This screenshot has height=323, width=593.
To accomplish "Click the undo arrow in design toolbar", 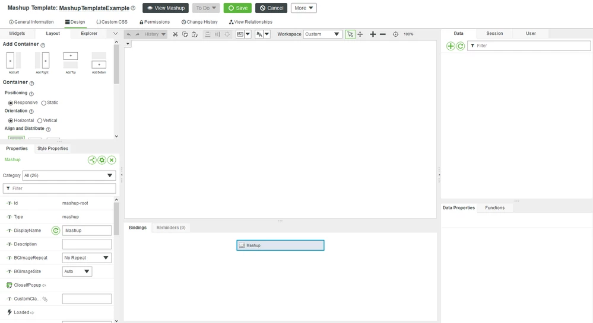I will [x=129, y=34].
